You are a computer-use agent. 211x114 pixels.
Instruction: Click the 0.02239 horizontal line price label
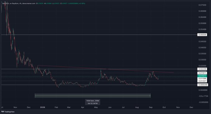tap(202, 69)
